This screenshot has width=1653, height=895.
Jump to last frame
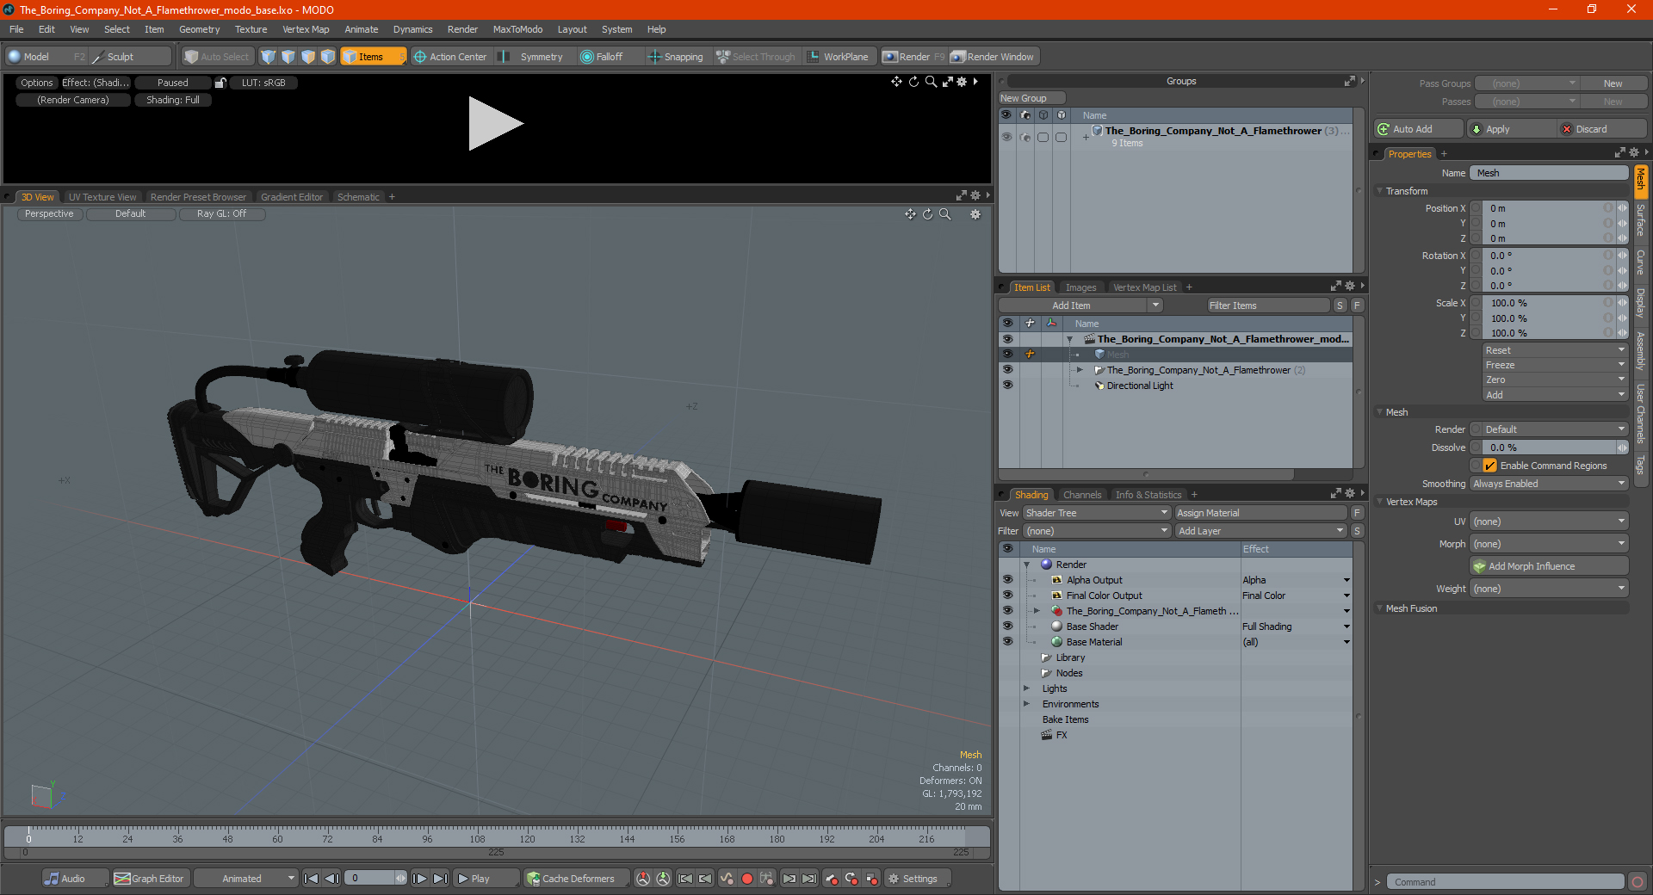coord(440,879)
